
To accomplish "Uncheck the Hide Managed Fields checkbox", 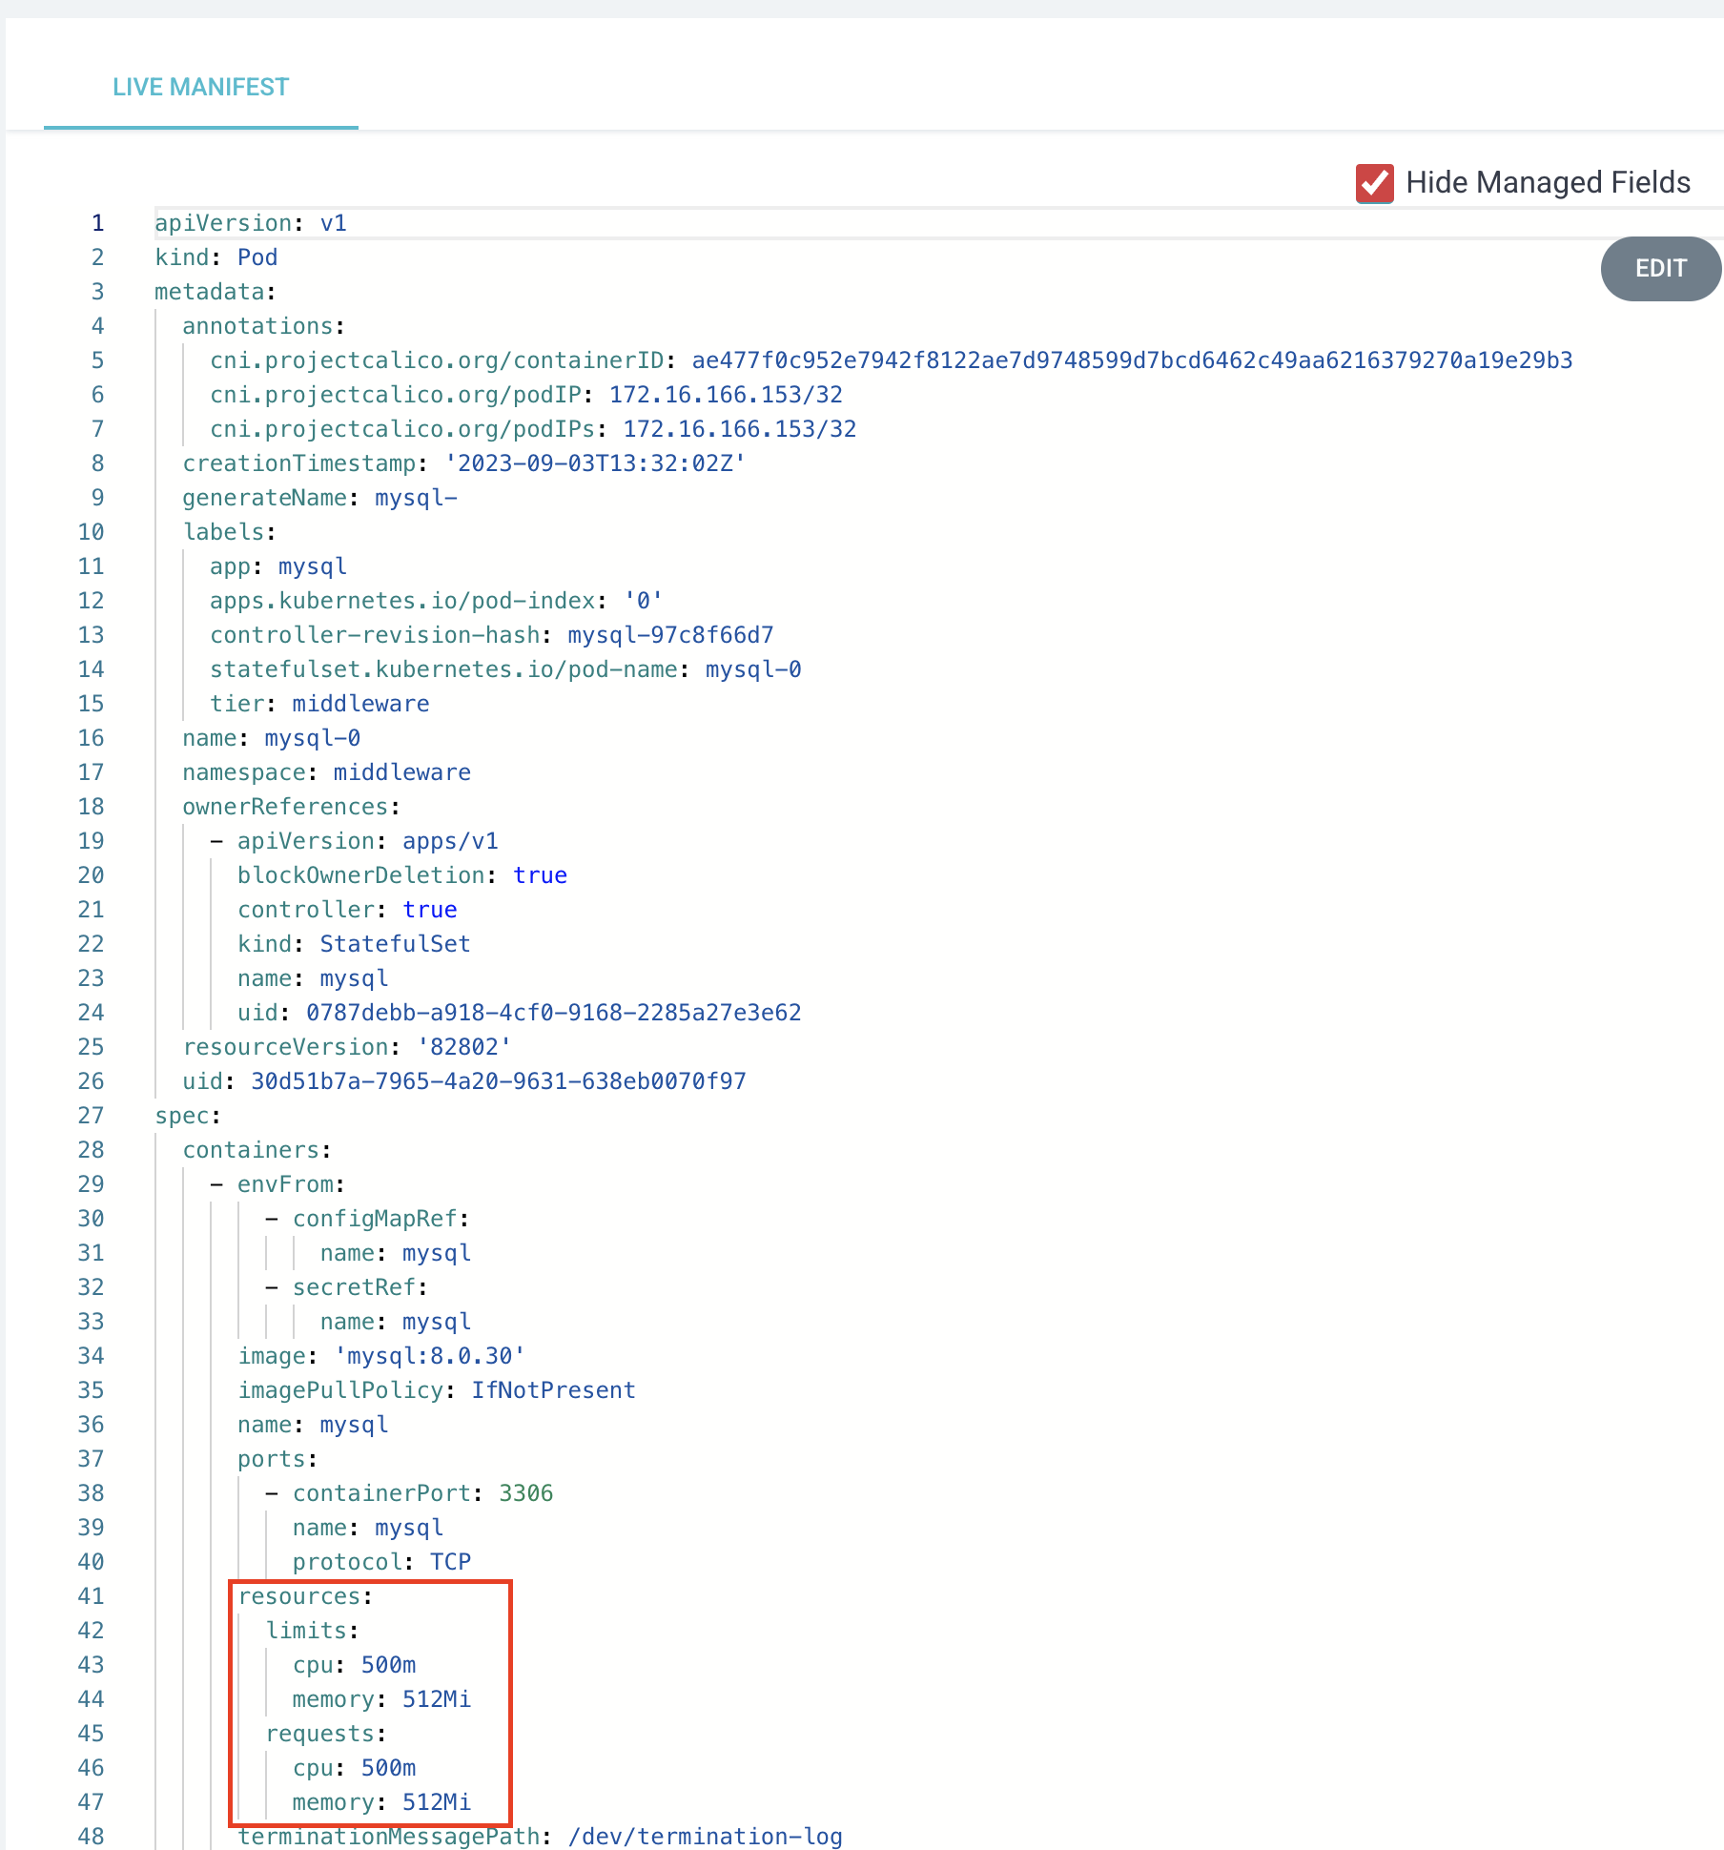I will (x=1374, y=183).
